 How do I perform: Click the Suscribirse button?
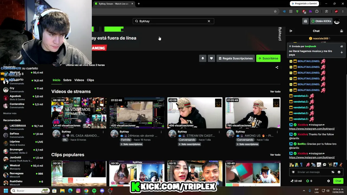coord(268,58)
